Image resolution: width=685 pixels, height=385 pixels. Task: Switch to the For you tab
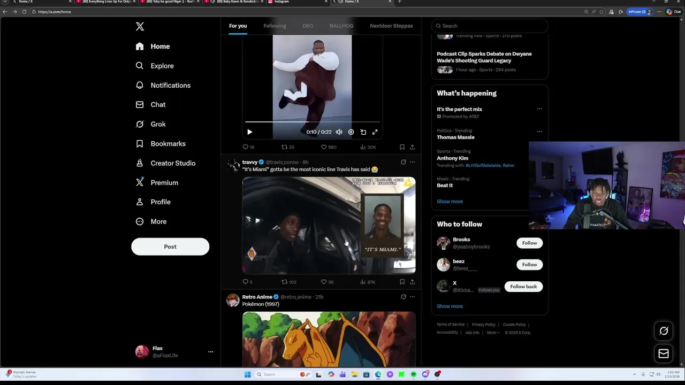238,26
